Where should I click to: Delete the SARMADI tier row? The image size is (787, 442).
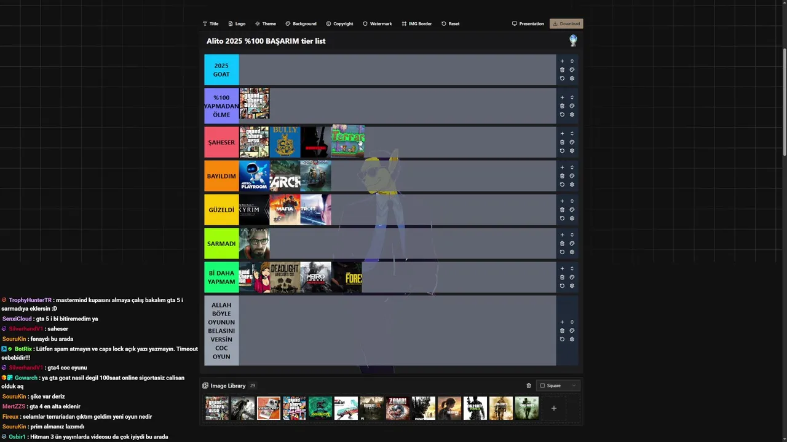562,244
